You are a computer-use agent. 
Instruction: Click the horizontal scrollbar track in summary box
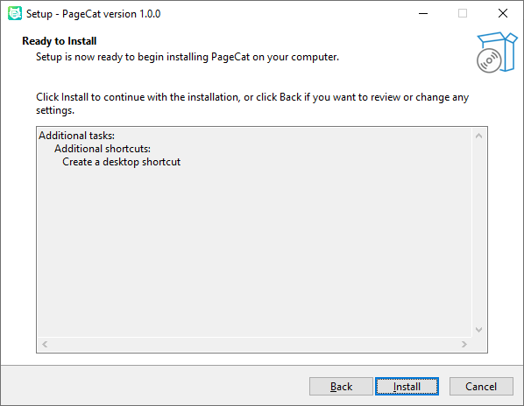[x=255, y=344]
